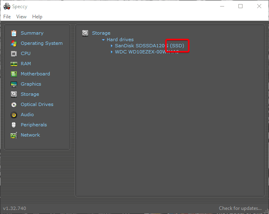Click the Summary clipboard icon
Screen dimensions: 269x214
[x=14, y=33]
